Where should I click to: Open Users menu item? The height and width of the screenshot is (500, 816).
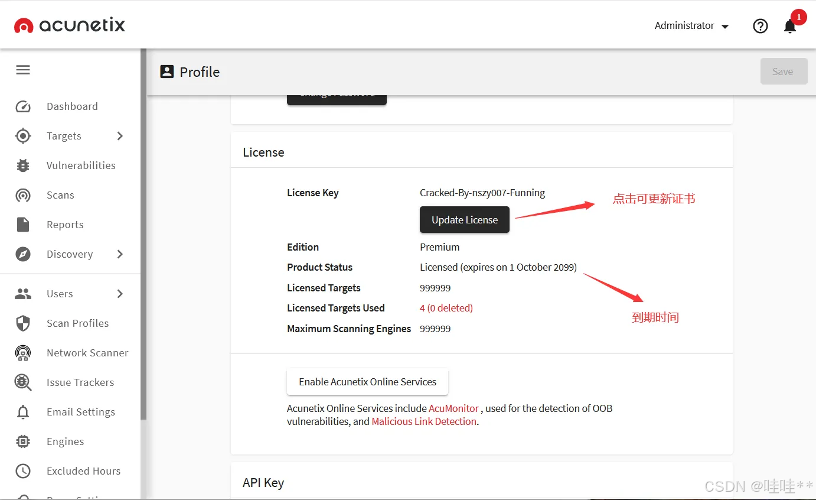[60, 294]
